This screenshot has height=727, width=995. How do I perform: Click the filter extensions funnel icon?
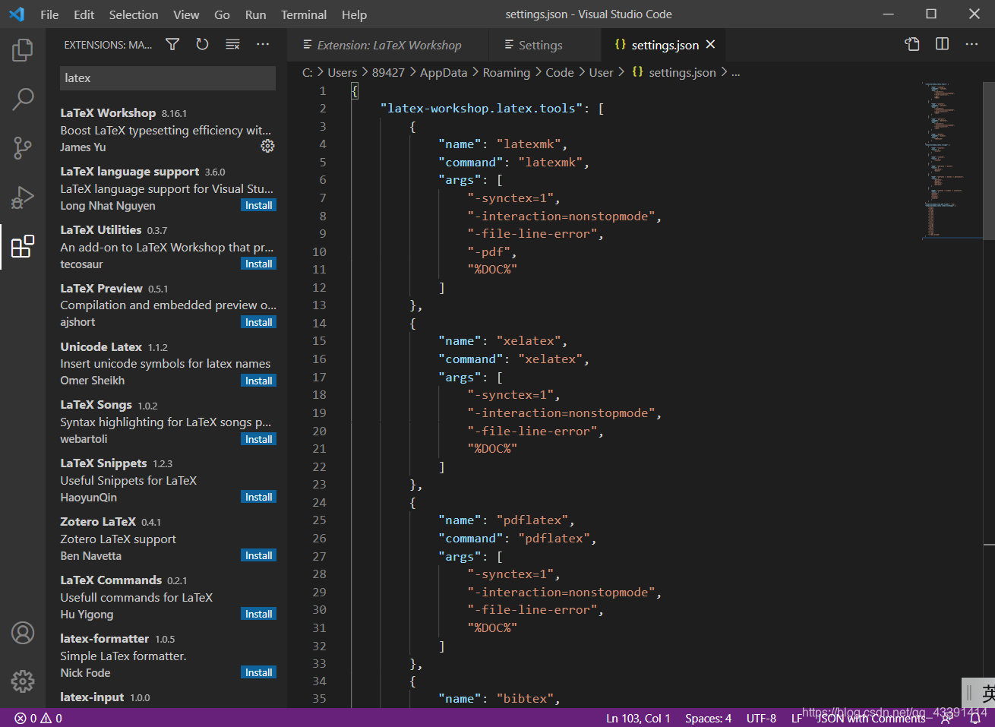[x=172, y=45]
